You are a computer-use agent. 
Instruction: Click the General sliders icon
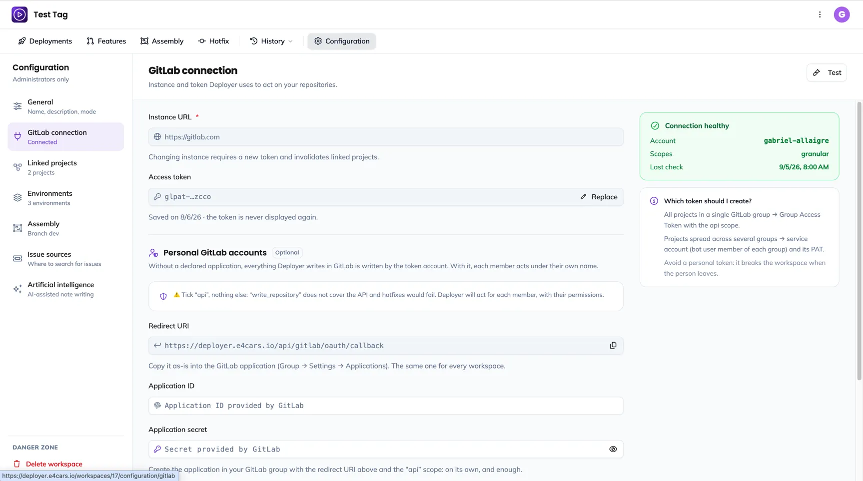coord(17,106)
